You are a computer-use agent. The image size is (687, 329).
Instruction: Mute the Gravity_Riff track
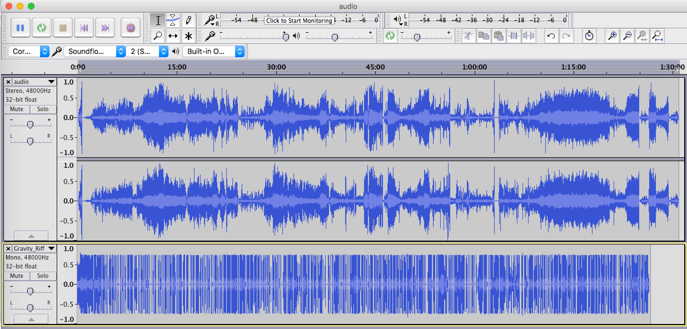pyautogui.click(x=17, y=276)
